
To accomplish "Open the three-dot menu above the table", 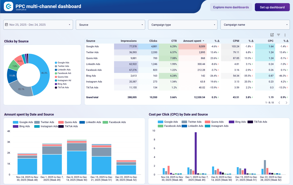I will click(x=285, y=35).
